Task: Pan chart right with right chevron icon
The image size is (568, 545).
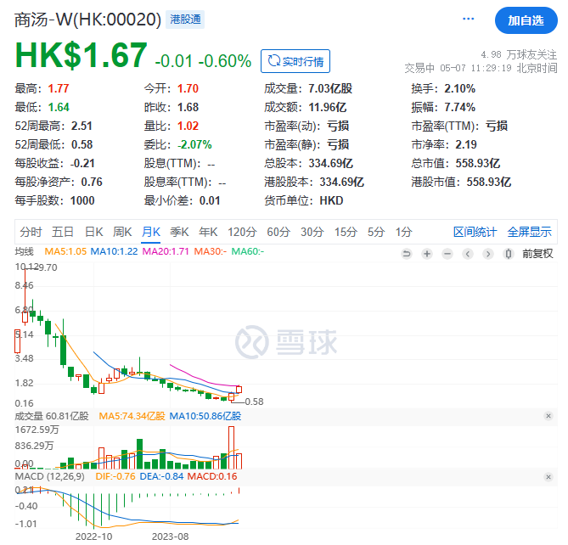Action: click(x=488, y=254)
